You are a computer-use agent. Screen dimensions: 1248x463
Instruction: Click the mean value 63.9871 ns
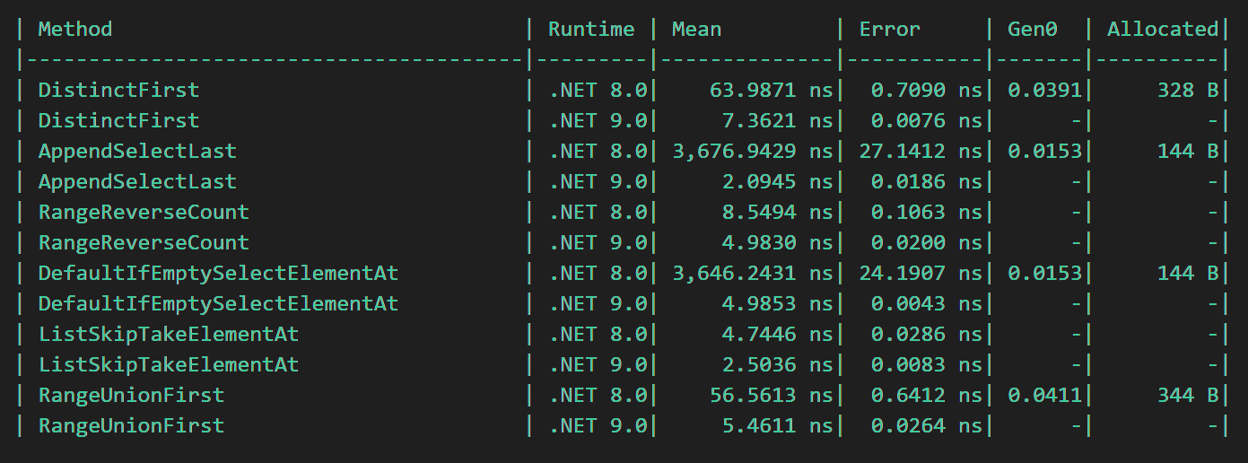click(x=772, y=90)
